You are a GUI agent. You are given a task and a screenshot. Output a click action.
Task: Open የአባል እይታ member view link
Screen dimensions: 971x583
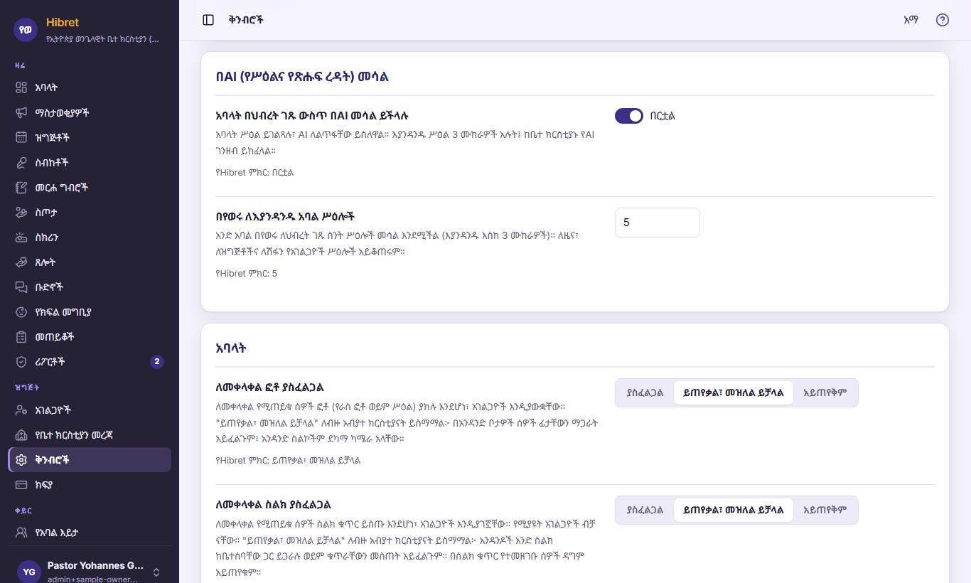[x=90, y=532]
